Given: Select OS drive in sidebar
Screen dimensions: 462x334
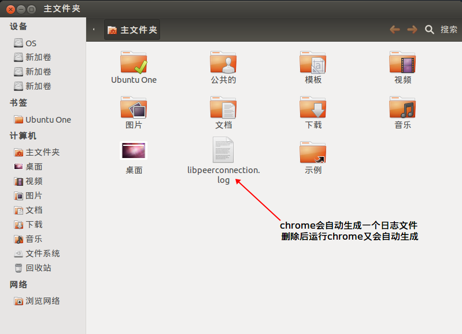Looking at the screenshot, I should click(x=25, y=43).
